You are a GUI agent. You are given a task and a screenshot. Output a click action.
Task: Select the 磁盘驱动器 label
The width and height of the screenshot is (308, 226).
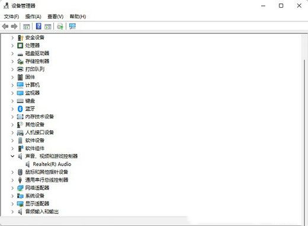pyautogui.click(x=37, y=53)
